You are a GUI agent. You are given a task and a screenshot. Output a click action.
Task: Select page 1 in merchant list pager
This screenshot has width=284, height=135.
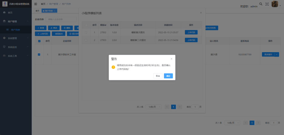(x=252, y=123)
